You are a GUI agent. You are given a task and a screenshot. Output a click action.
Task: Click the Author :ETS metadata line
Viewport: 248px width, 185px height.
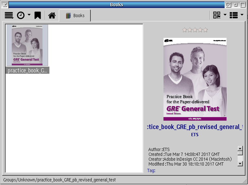[x=159, y=149]
